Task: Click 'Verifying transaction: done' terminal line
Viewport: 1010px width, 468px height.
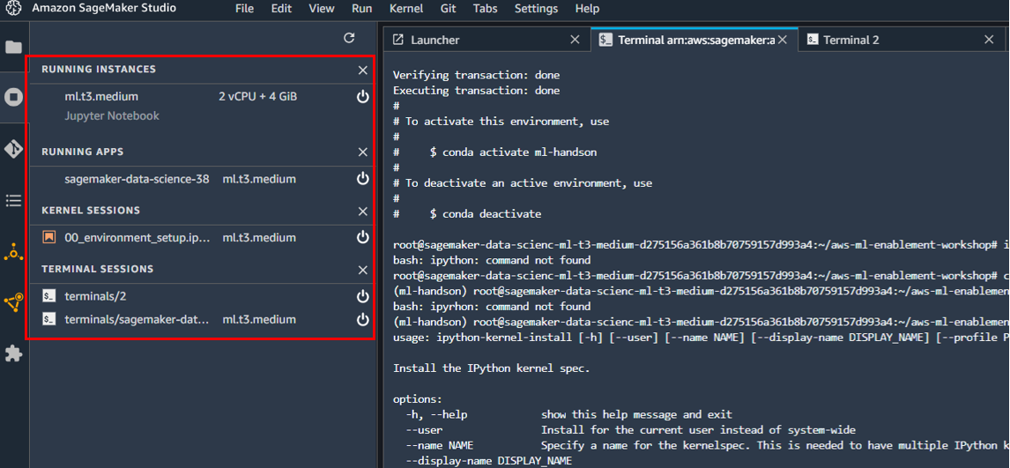Action: [477, 75]
